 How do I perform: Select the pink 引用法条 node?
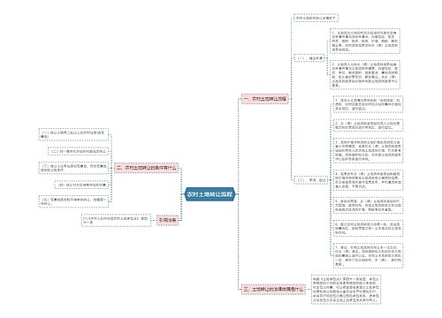167,220
